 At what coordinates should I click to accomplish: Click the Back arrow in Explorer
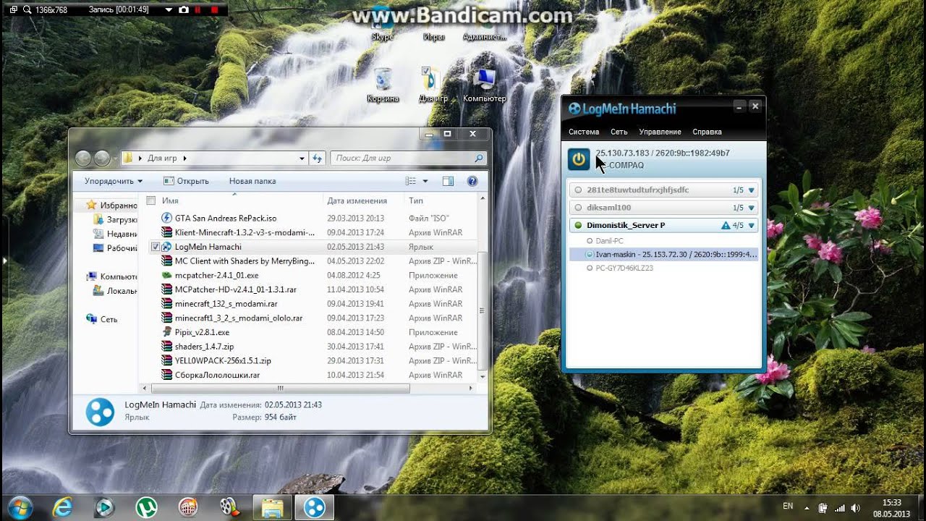coord(83,158)
